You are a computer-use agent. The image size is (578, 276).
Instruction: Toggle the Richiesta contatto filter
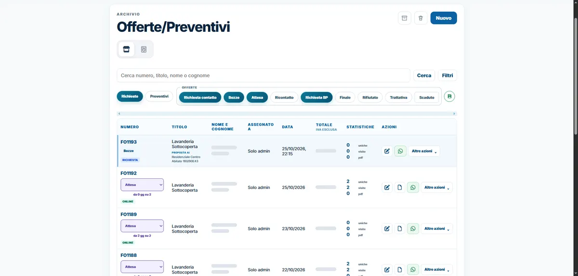point(200,97)
